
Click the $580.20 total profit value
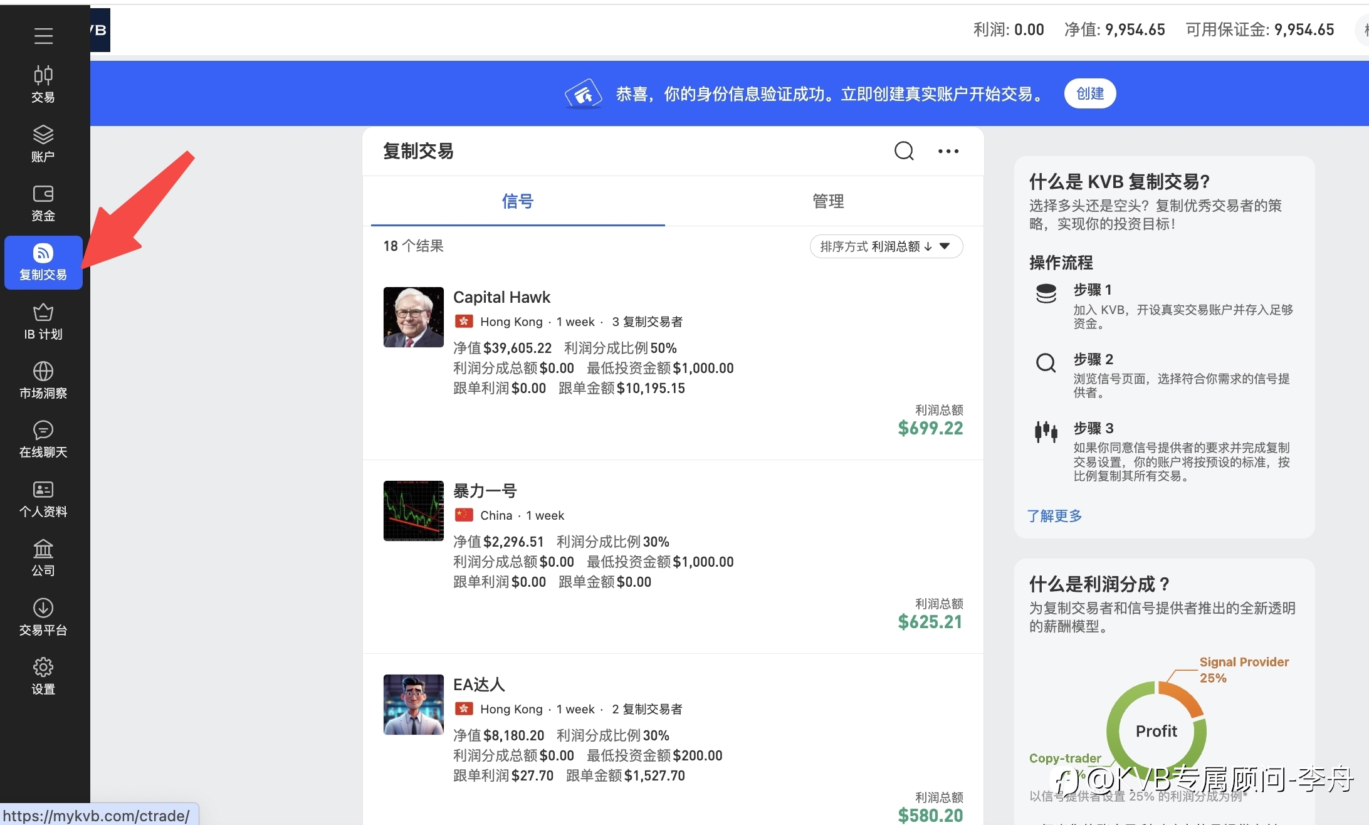coord(930,815)
